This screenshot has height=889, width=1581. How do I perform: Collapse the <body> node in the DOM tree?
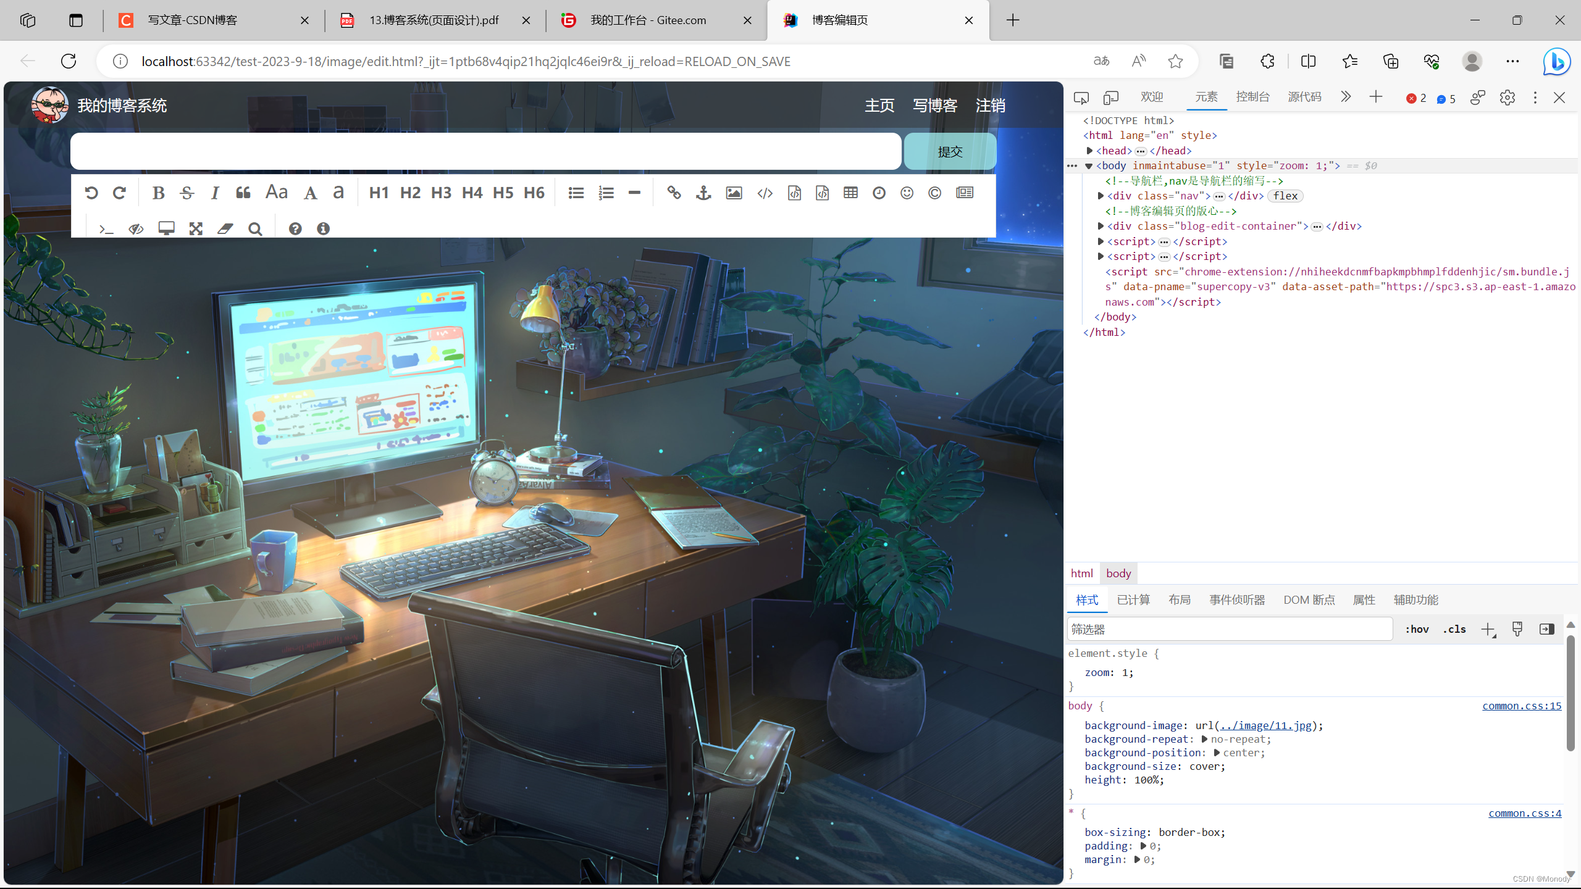(x=1089, y=166)
